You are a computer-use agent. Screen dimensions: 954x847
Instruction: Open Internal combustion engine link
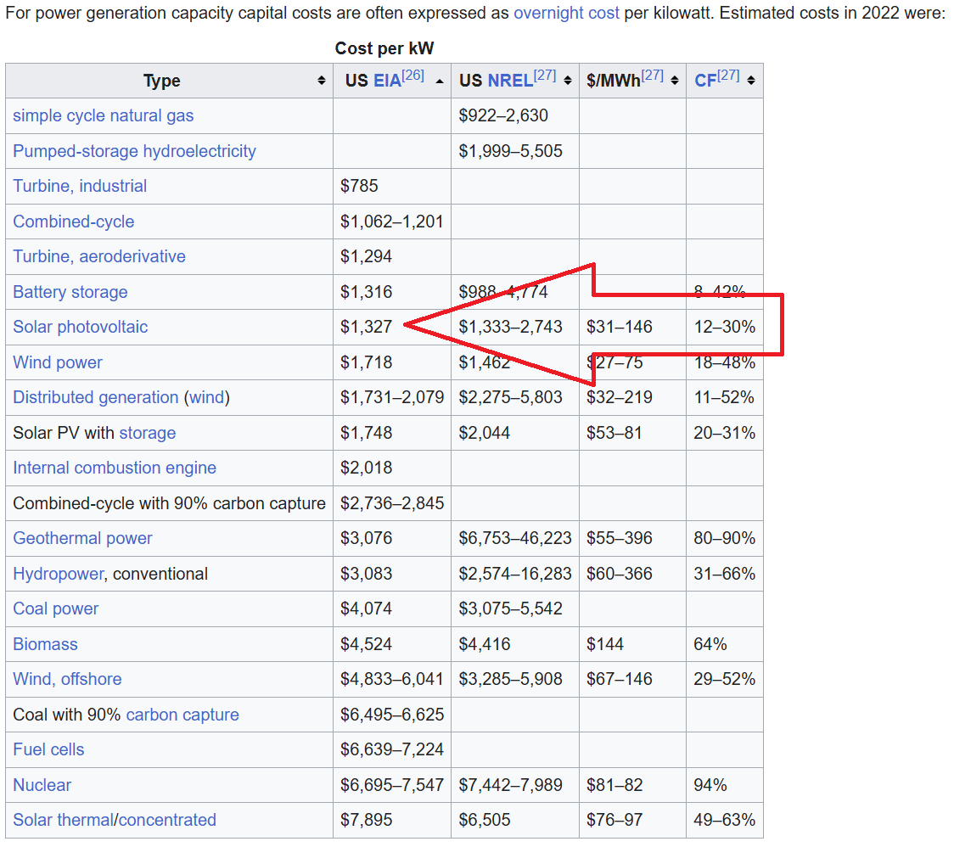point(115,468)
